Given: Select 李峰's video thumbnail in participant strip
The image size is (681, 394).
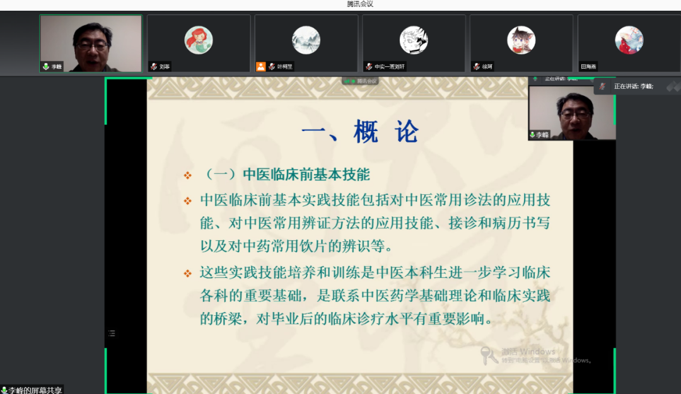Looking at the screenshot, I should (91, 42).
